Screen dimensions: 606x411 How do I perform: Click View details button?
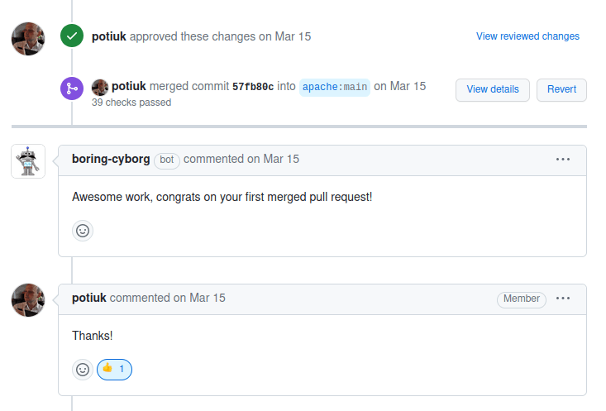[493, 89]
